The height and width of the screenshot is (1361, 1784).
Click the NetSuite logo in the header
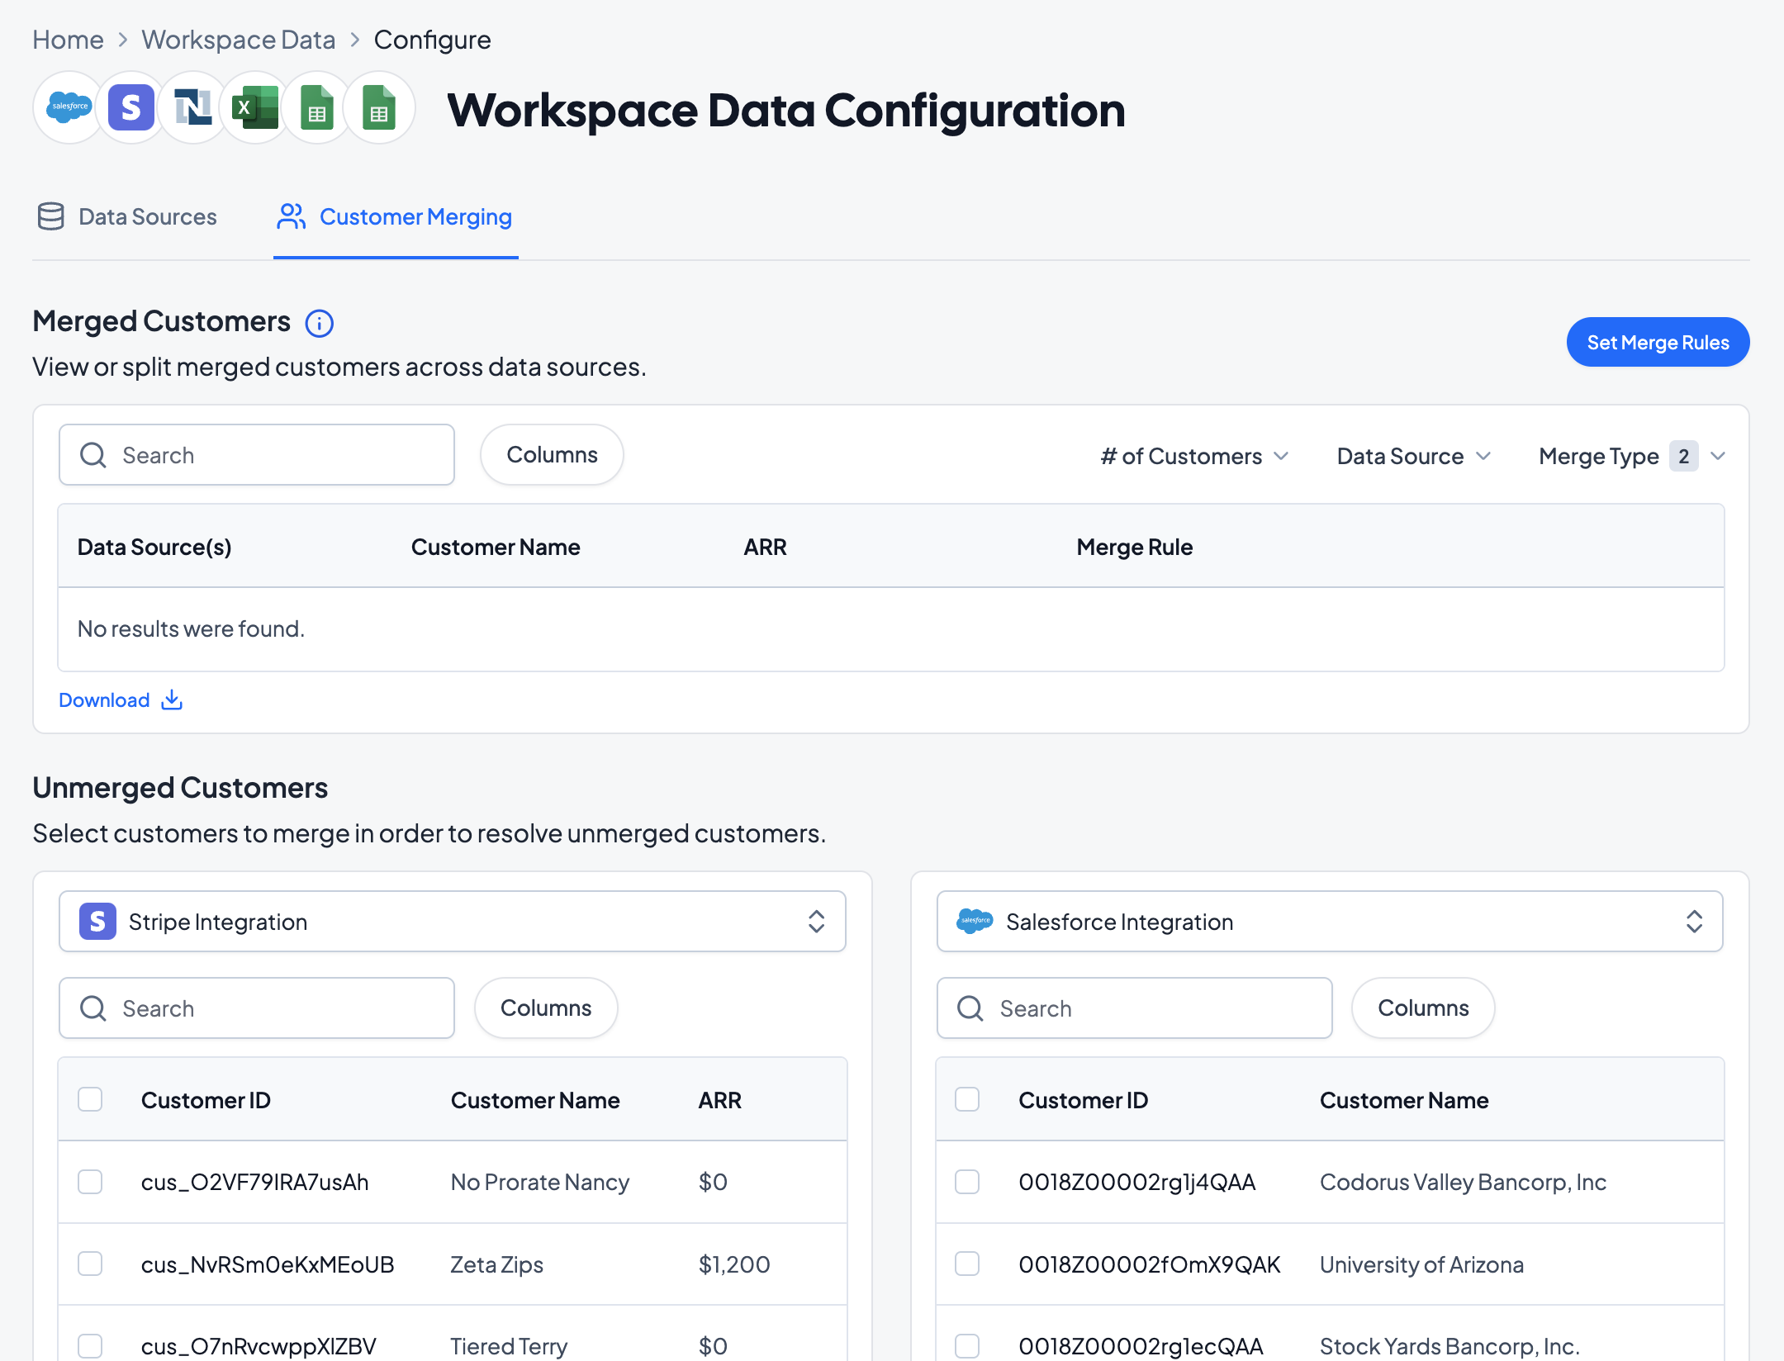pos(192,107)
